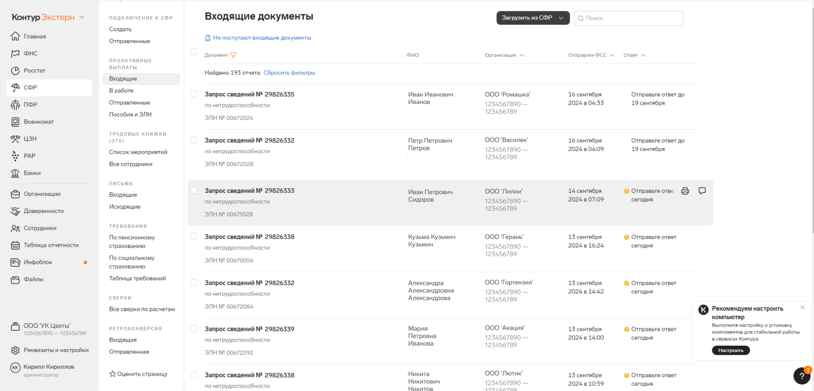Viewport: 814px width, 391px height.
Task: Open the Организация column filter dropdown
Action: coord(504,55)
